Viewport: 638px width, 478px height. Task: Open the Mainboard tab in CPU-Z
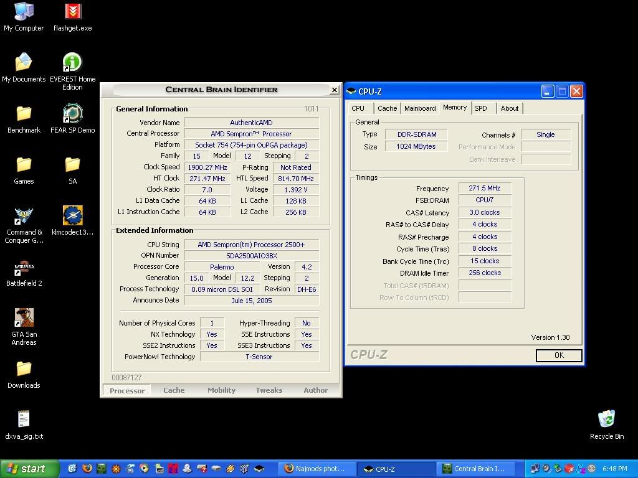click(x=420, y=108)
